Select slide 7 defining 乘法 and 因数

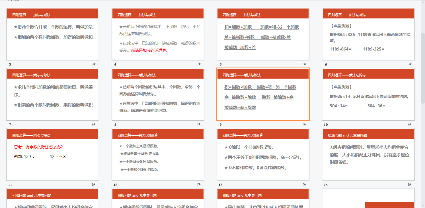click(53, 94)
